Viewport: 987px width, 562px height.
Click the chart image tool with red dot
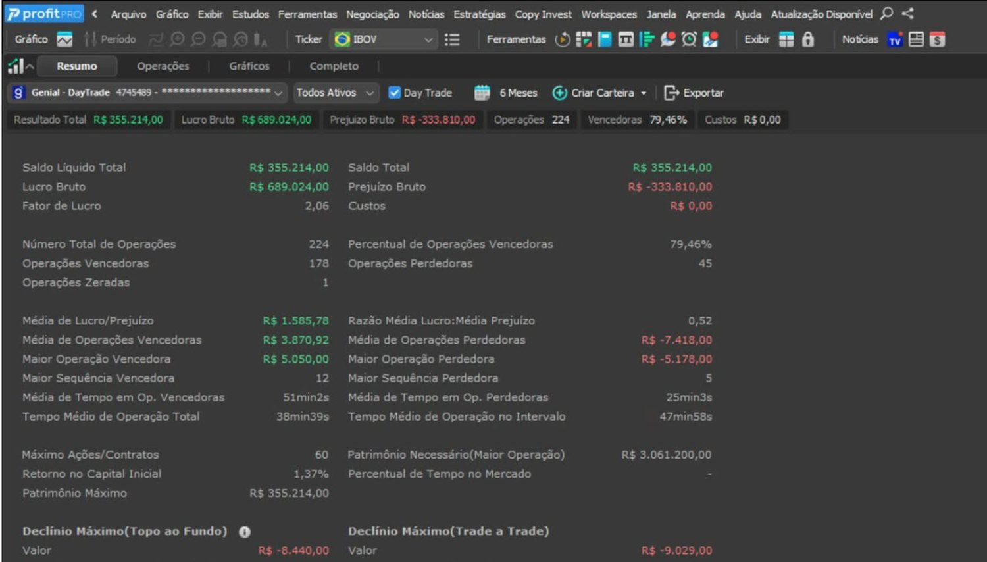(x=711, y=39)
